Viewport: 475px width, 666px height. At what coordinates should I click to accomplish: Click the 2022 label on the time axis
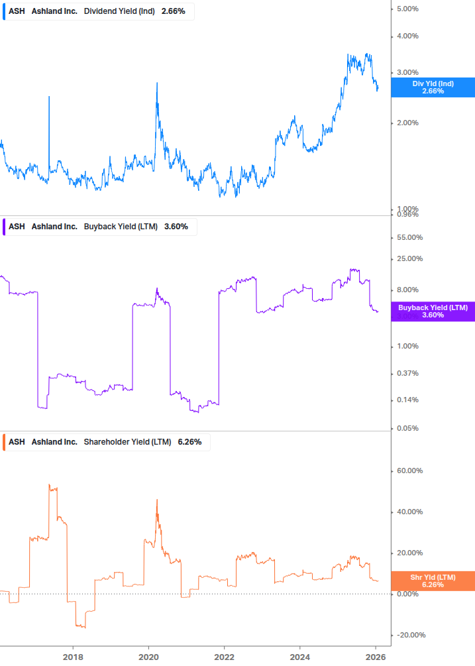pyautogui.click(x=224, y=657)
